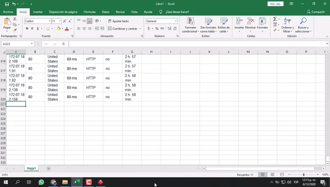Save the workbook from the quick access toolbar
This screenshot has height=187, width=330.
coord(7,4)
